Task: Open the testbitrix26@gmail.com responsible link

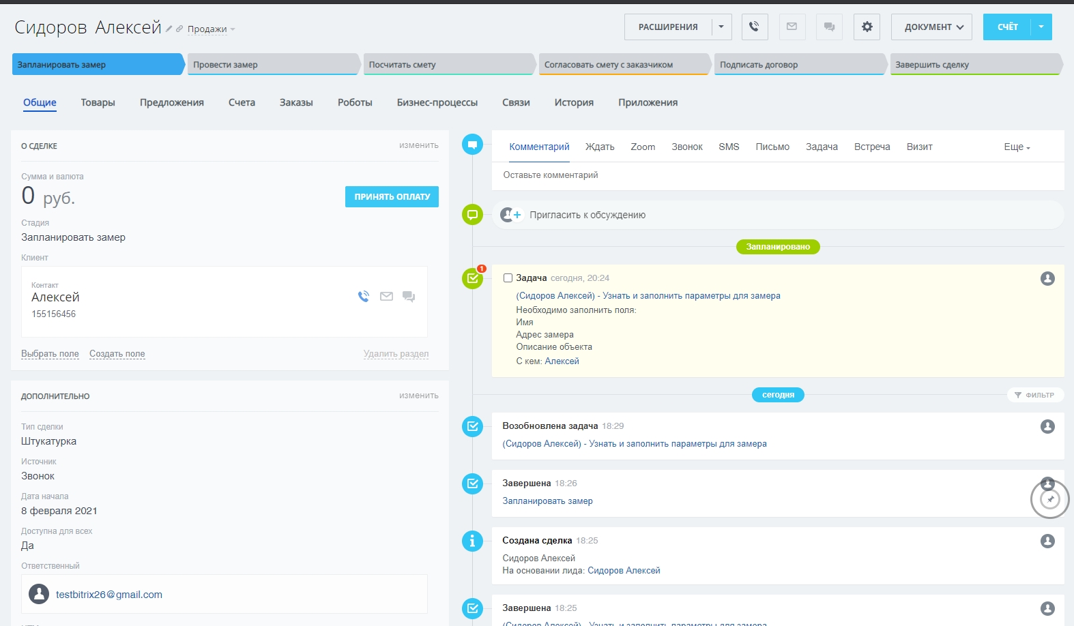Action: (x=109, y=595)
